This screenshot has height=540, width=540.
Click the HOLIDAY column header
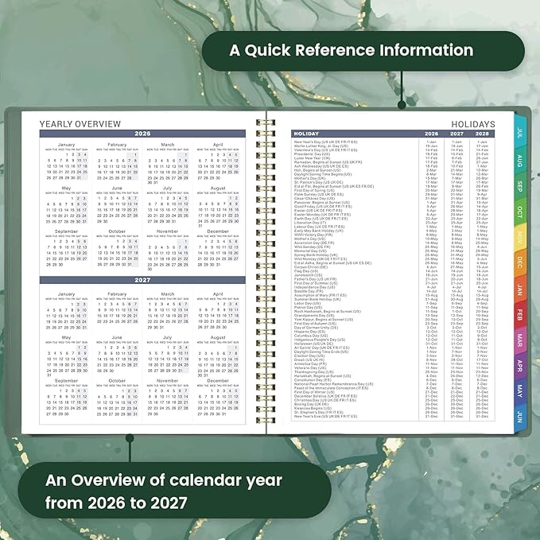pos(306,134)
